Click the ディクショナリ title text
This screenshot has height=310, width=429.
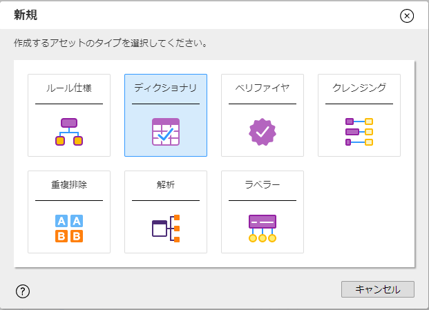coord(166,88)
